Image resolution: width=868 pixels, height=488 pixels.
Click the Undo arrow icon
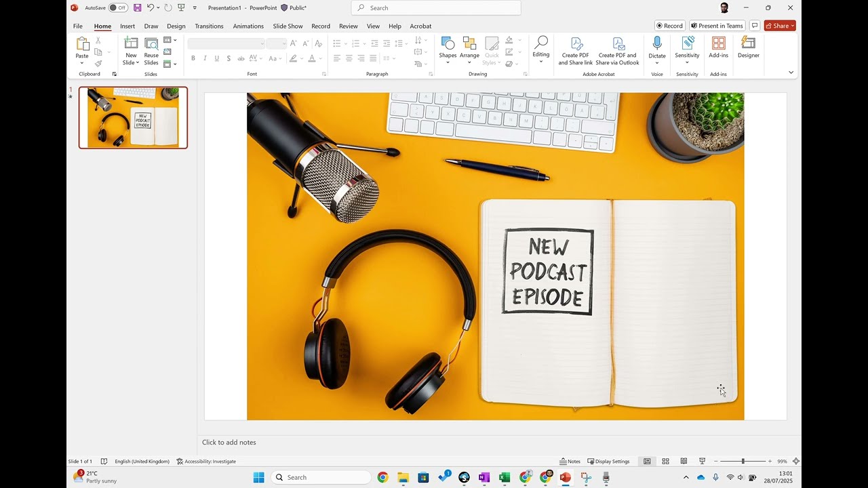pyautogui.click(x=151, y=7)
